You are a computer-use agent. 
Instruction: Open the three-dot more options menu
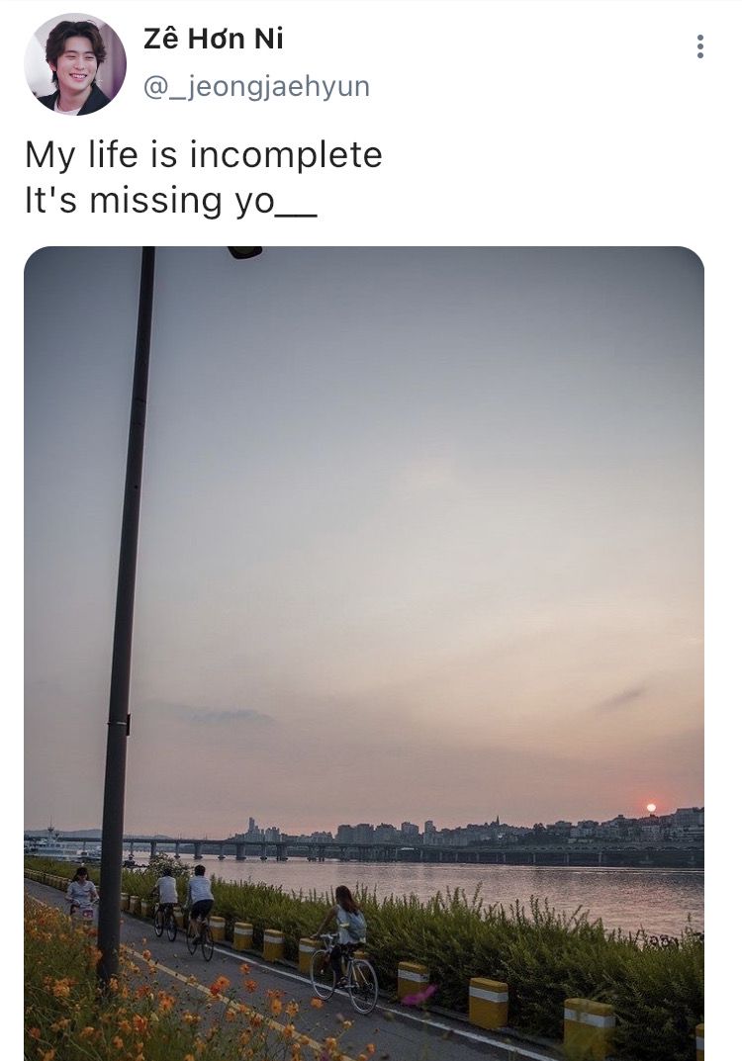[x=699, y=46]
